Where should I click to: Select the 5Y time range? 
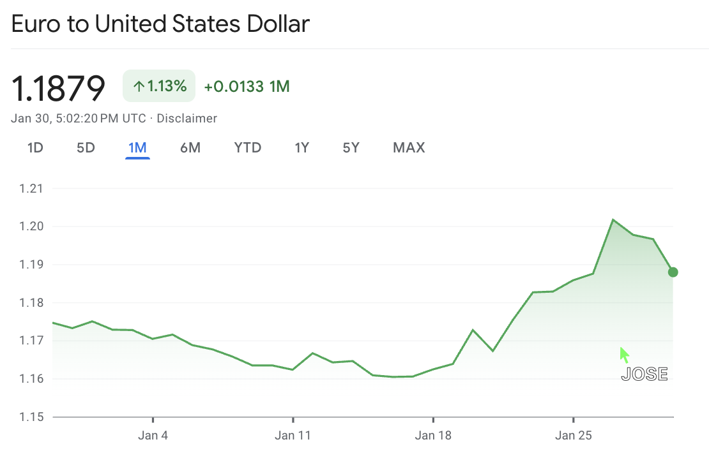click(x=351, y=148)
